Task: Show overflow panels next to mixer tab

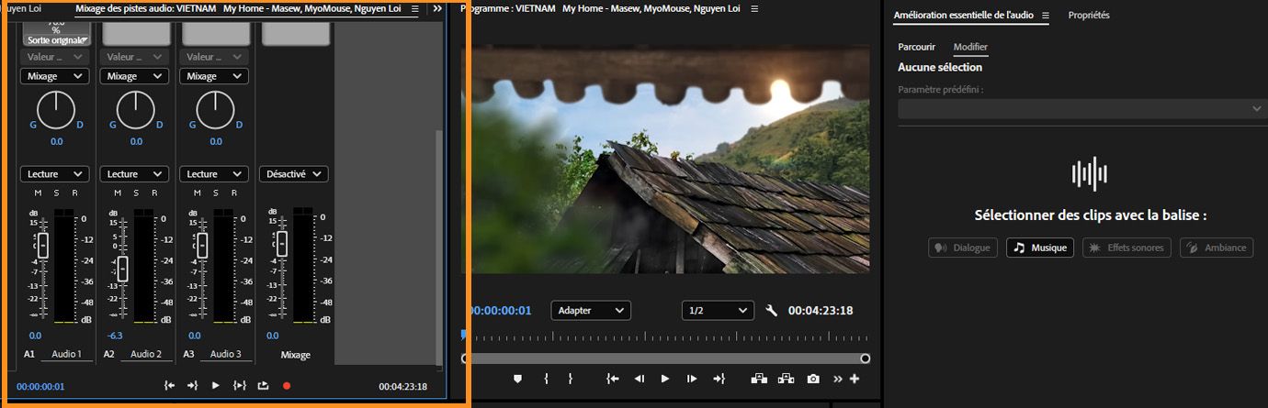Action: point(436,8)
